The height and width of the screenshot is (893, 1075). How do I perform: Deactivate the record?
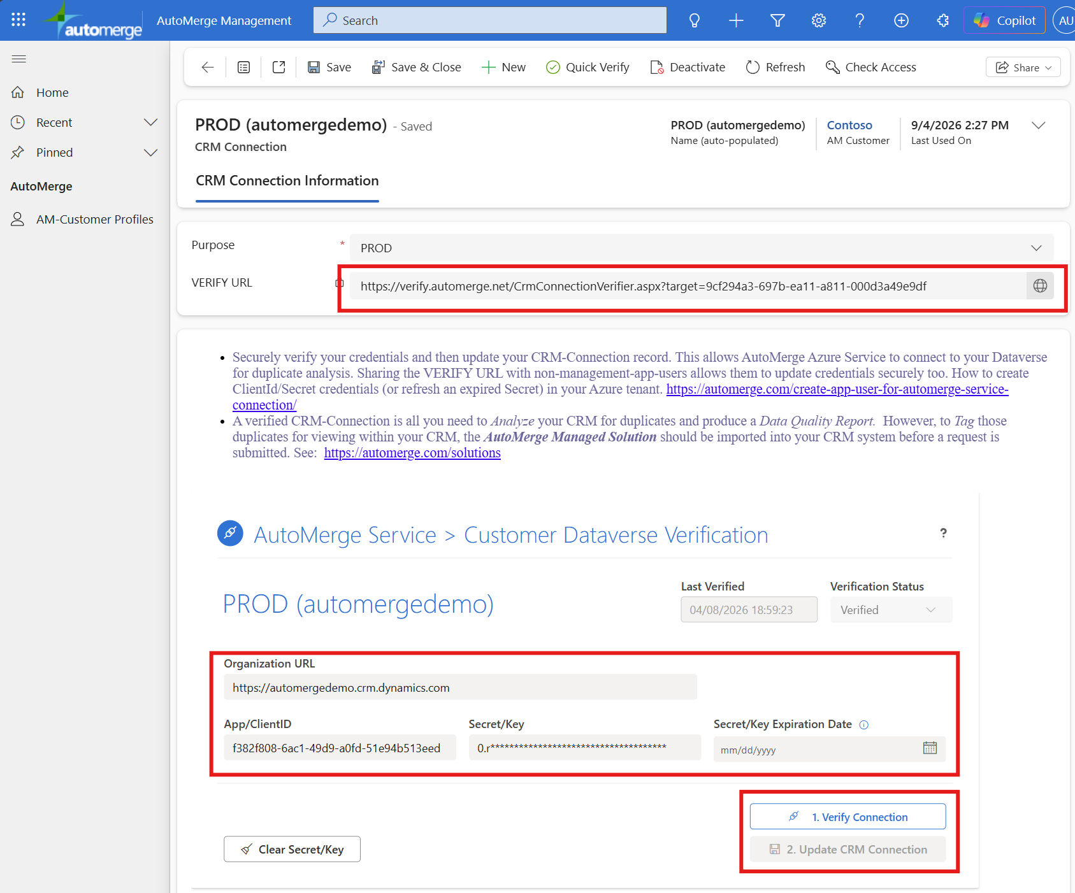pyautogui.click(x=688, y=68)
